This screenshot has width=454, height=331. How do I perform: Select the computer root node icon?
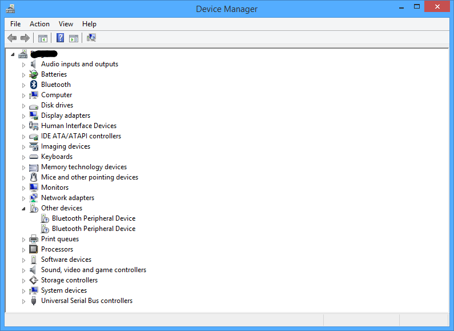pos(23,54)
